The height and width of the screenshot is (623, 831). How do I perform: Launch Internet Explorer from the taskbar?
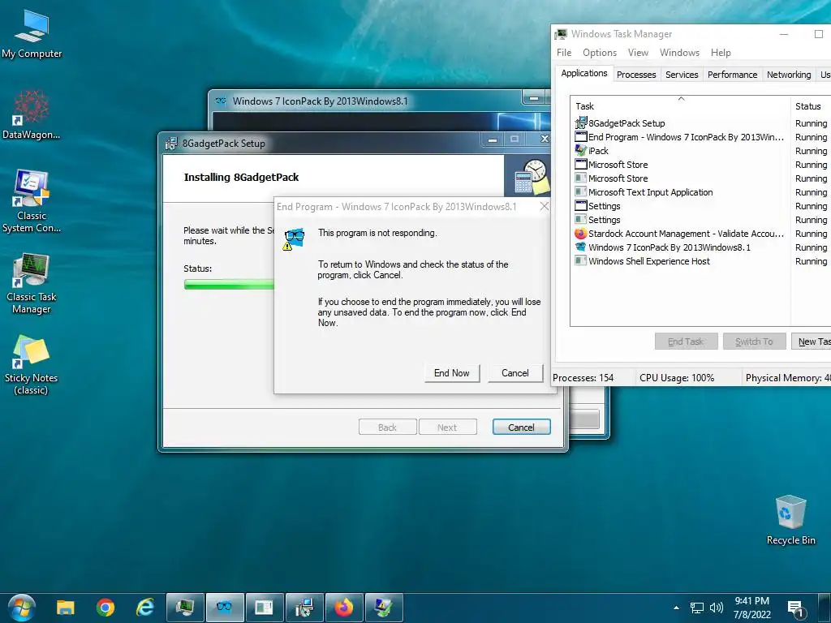[x=144, y=607]
